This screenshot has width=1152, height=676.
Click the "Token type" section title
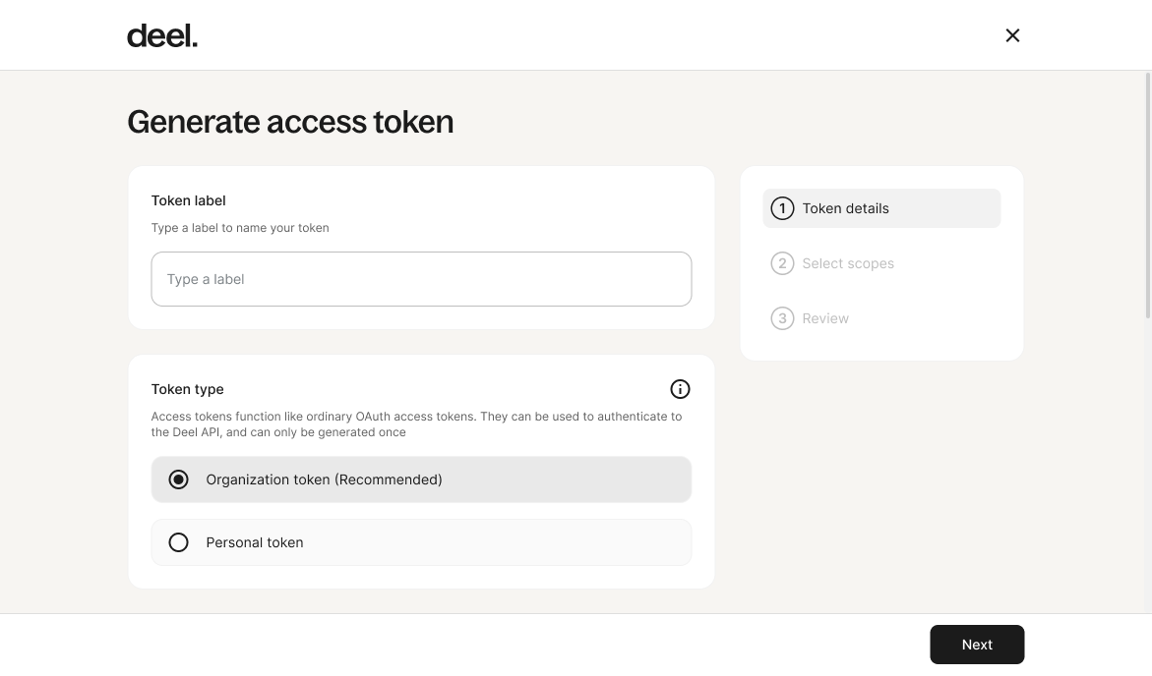(x=187, y=389)
